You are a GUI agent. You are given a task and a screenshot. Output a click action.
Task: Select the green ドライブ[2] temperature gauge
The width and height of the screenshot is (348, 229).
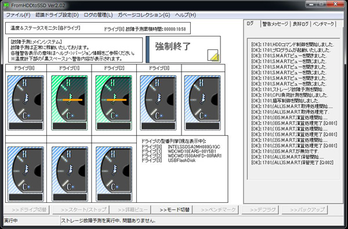click(114, 103)
